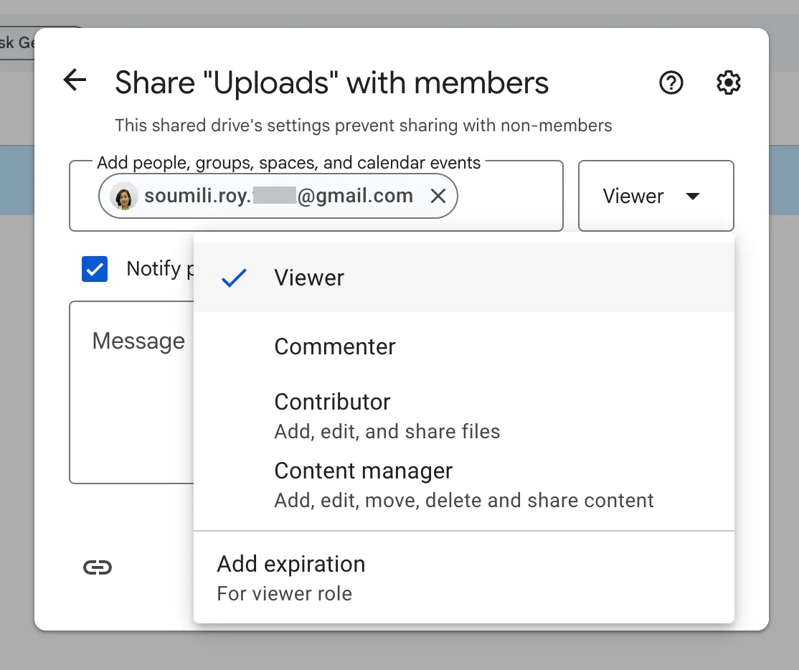Select Add expiration for viewer role
The height and width of the screenshot is (670, 799).
point(464,577)
